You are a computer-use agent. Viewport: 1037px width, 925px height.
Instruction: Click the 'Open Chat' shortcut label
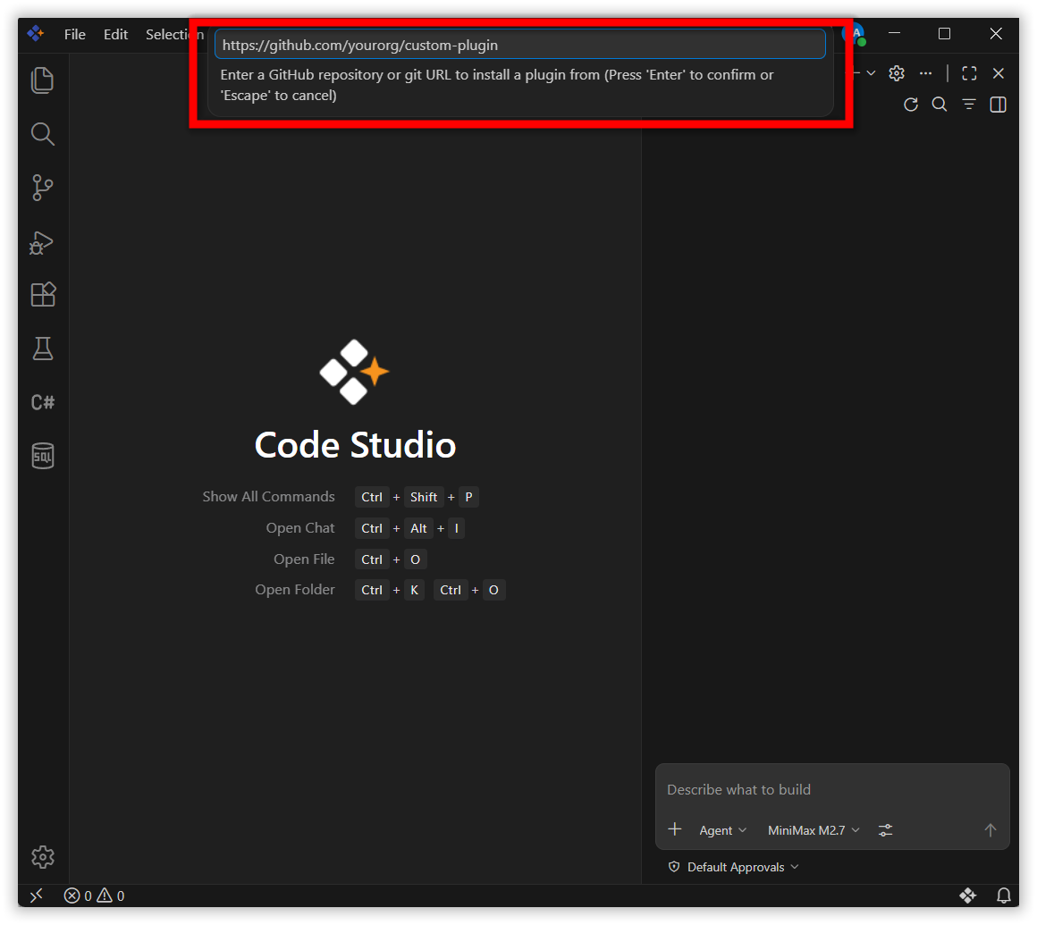pyautogui.click(x=300, y=527)
